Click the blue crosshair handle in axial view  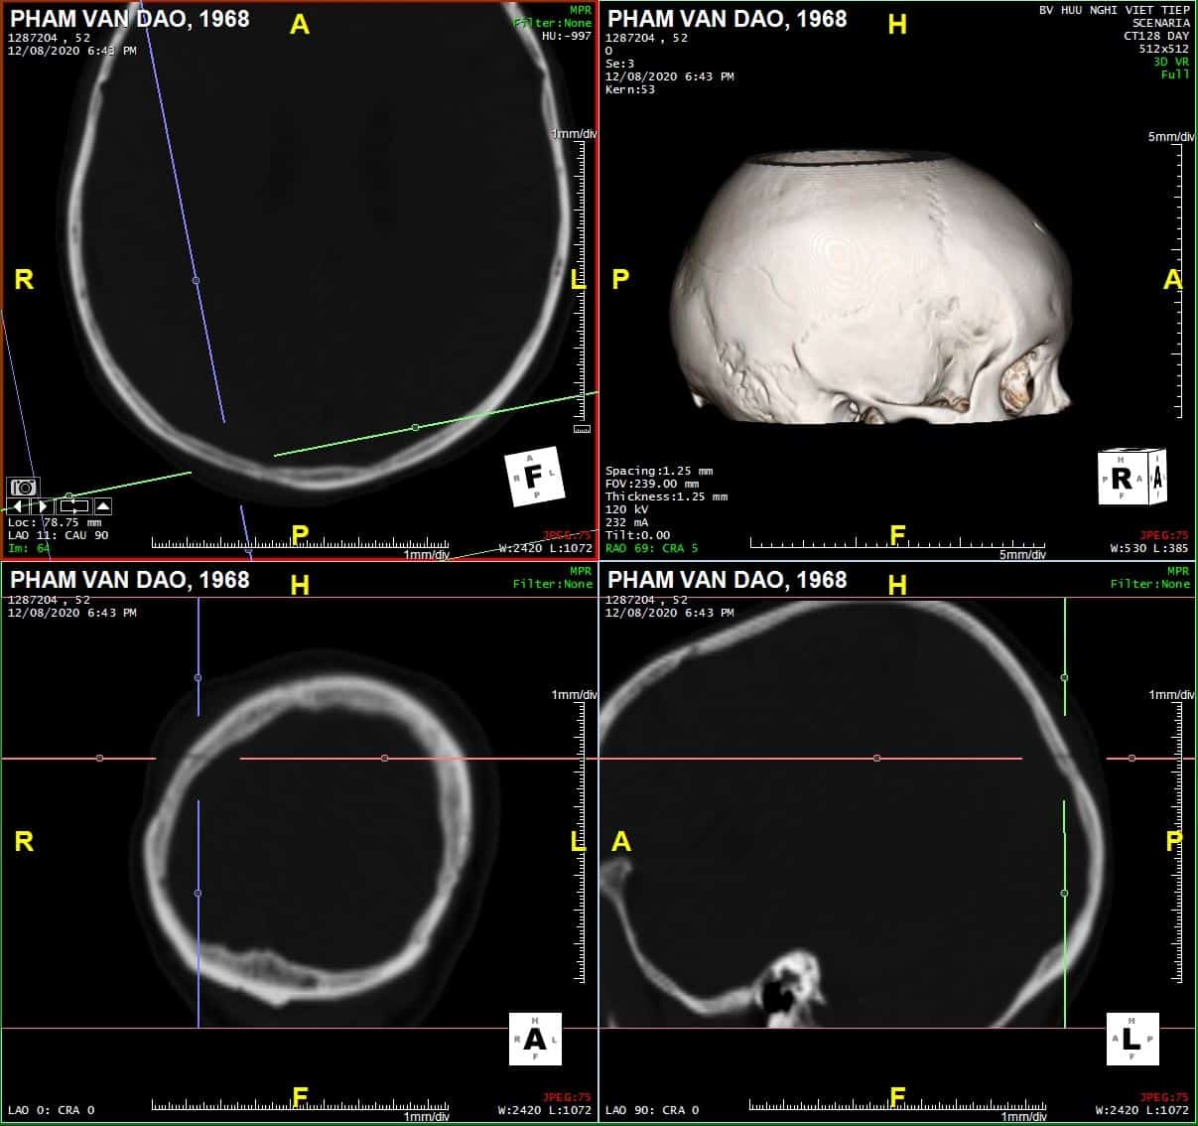196,281
